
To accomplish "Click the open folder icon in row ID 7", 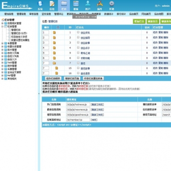I will pos(54,63).
